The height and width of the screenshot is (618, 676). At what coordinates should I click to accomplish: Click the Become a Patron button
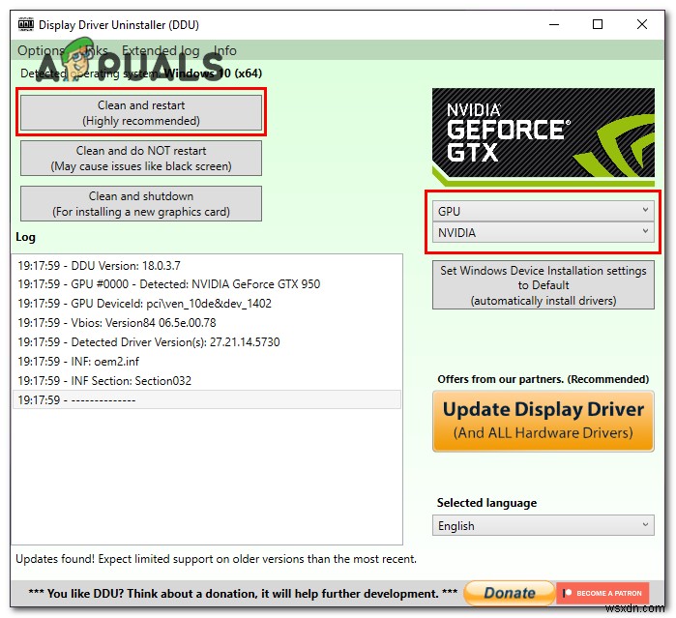coord(603,593)
